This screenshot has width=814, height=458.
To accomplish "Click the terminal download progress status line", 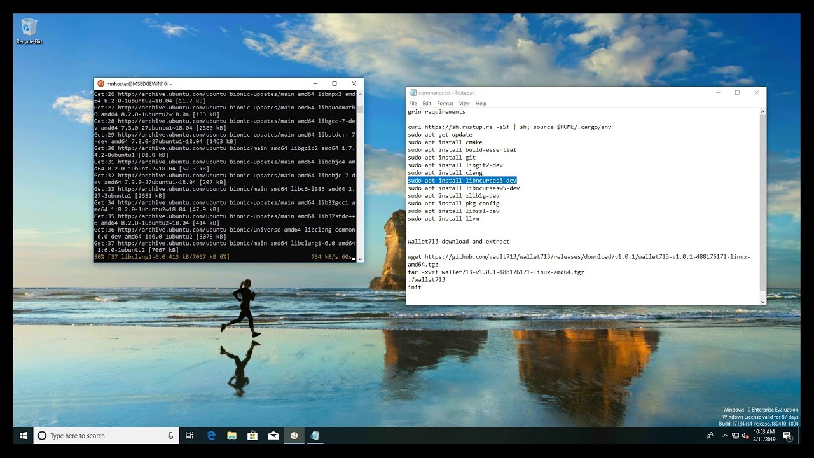I will [225, 257].
